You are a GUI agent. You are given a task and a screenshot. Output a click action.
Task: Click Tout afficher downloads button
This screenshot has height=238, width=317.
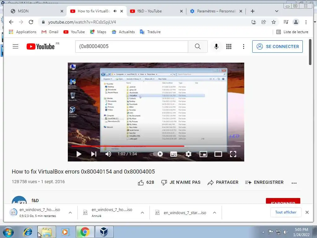(x=286, y=212)
